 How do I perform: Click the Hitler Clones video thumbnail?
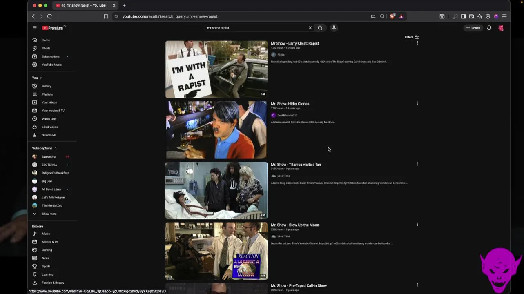click(216, 130)
